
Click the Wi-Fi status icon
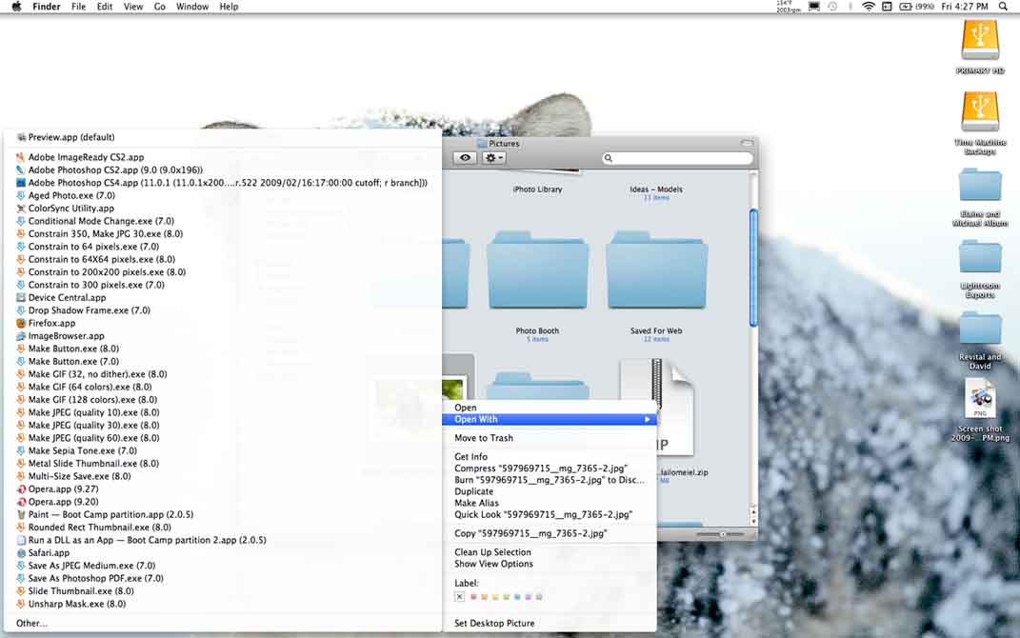(868, 7)
